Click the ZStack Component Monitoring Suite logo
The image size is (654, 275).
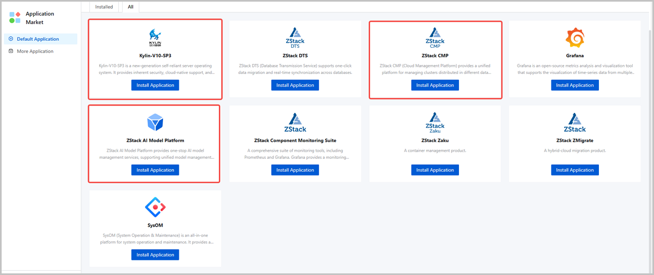295,123
